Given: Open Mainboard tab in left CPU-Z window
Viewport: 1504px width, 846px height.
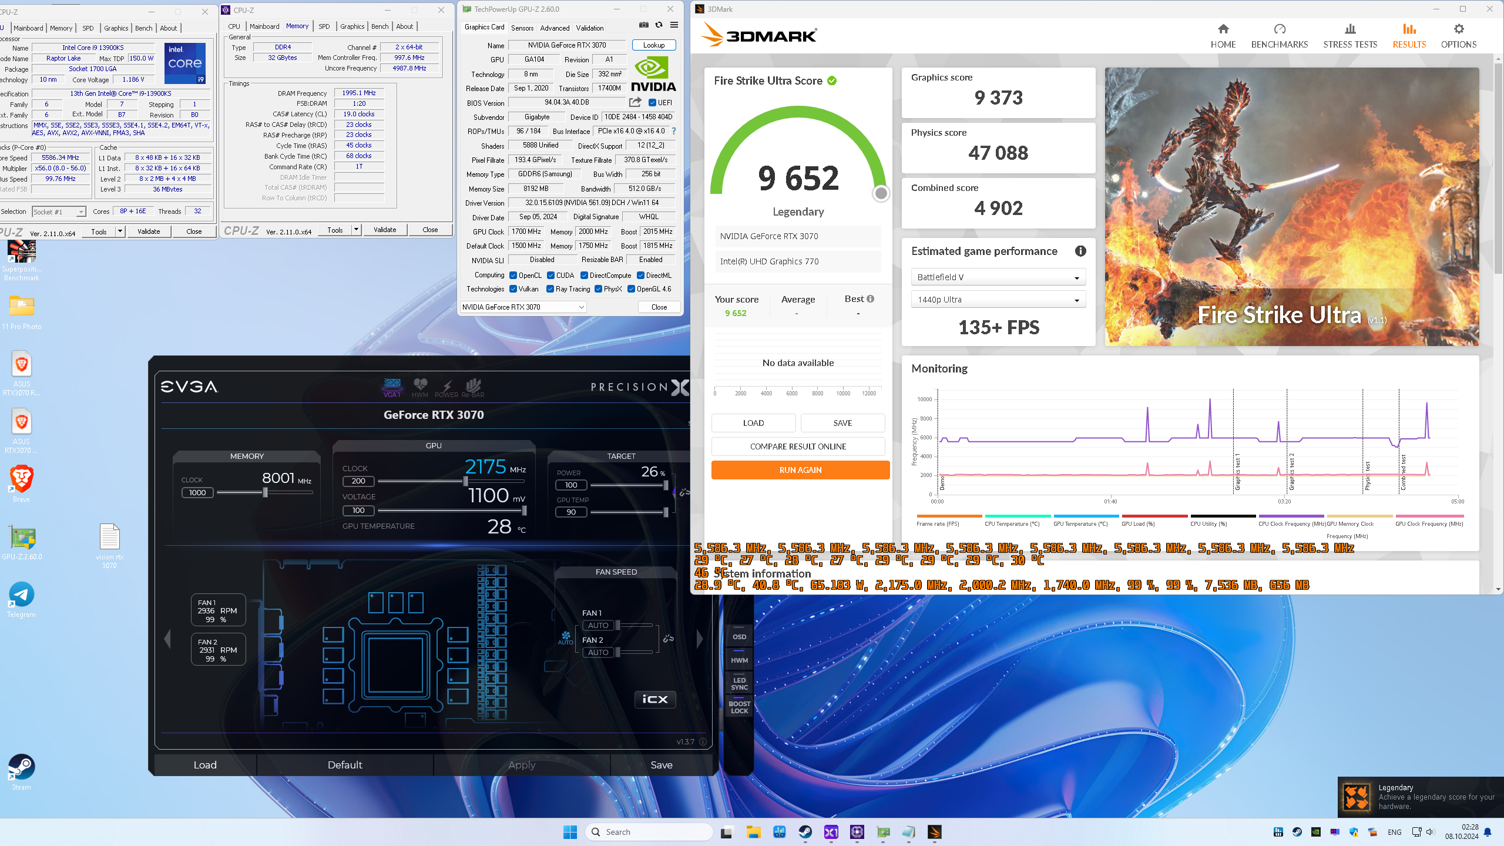Looking at the screenshot, I should pyautogui.click(x=28, y=28).
